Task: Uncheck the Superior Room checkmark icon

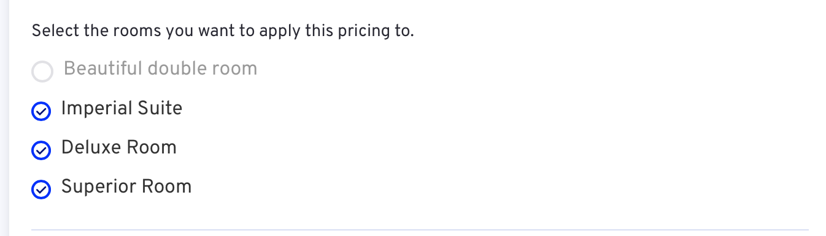Action: click(x=41, y=190)
